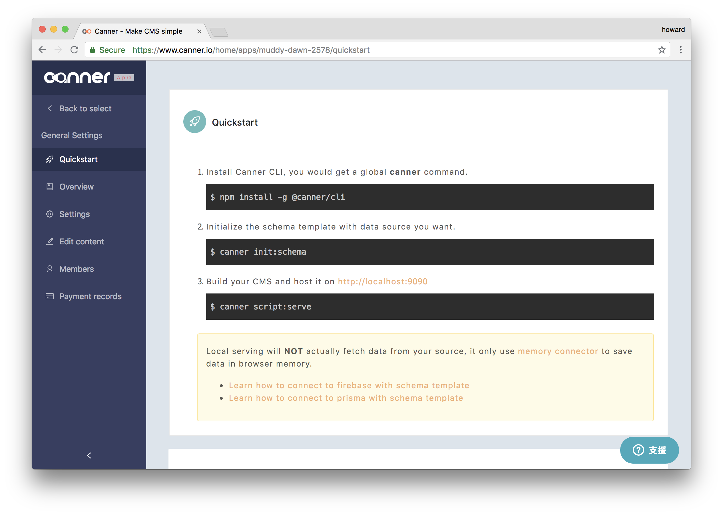The height and width of the screenshot is (515, 723).
Task: Open the Members menu item
Action: (77, 269)
